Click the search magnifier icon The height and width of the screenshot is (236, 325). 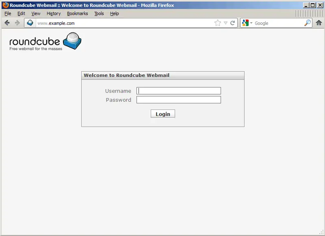tap(308, 23)
